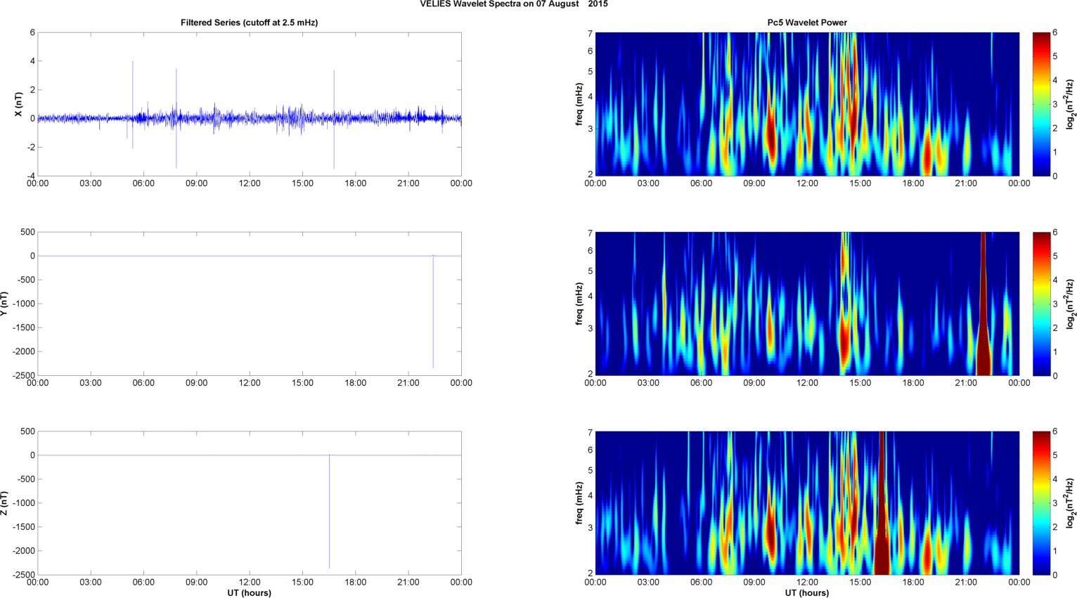This screenshot has height=598, width=1077.
Task: Click the large negative spike in the Z series
Action: coord(329,512)
